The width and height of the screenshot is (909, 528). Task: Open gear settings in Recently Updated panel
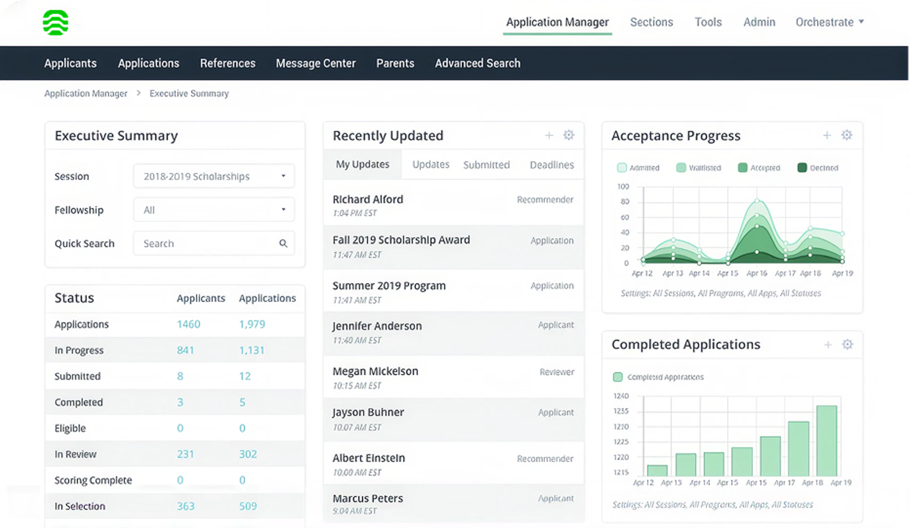click(x=569, y=135)
